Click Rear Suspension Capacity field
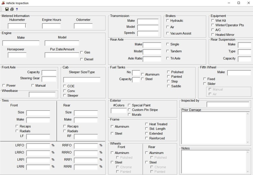The image size is (253, 175). (244, 59)
